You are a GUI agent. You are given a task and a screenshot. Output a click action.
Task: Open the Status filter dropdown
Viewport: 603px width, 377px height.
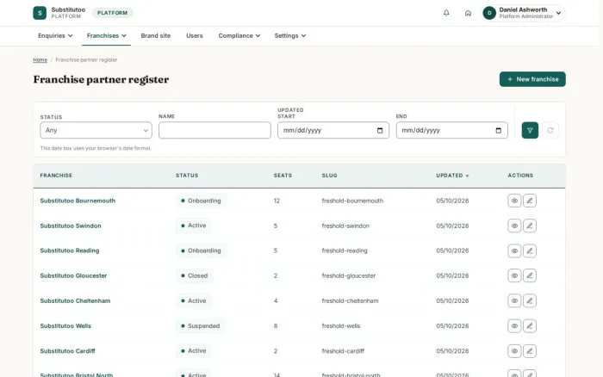point(96,130)
